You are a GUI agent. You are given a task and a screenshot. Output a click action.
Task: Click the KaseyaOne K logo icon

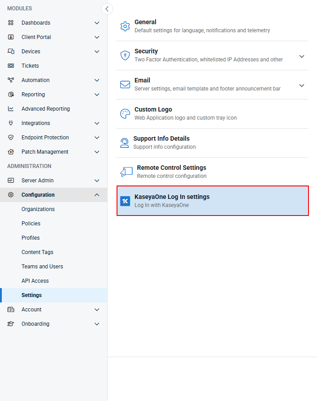[x=125, y=201]
